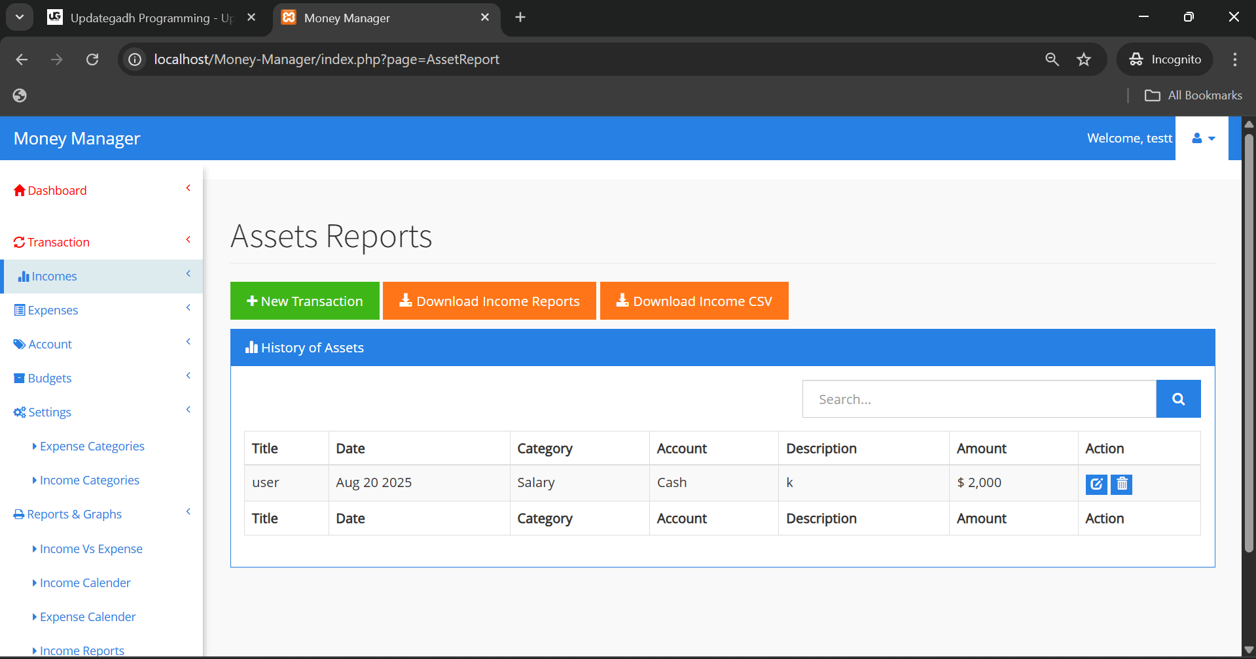Click the Account tag icon
The width and height of the screenshot is (1256, 659).
[20, 344]
